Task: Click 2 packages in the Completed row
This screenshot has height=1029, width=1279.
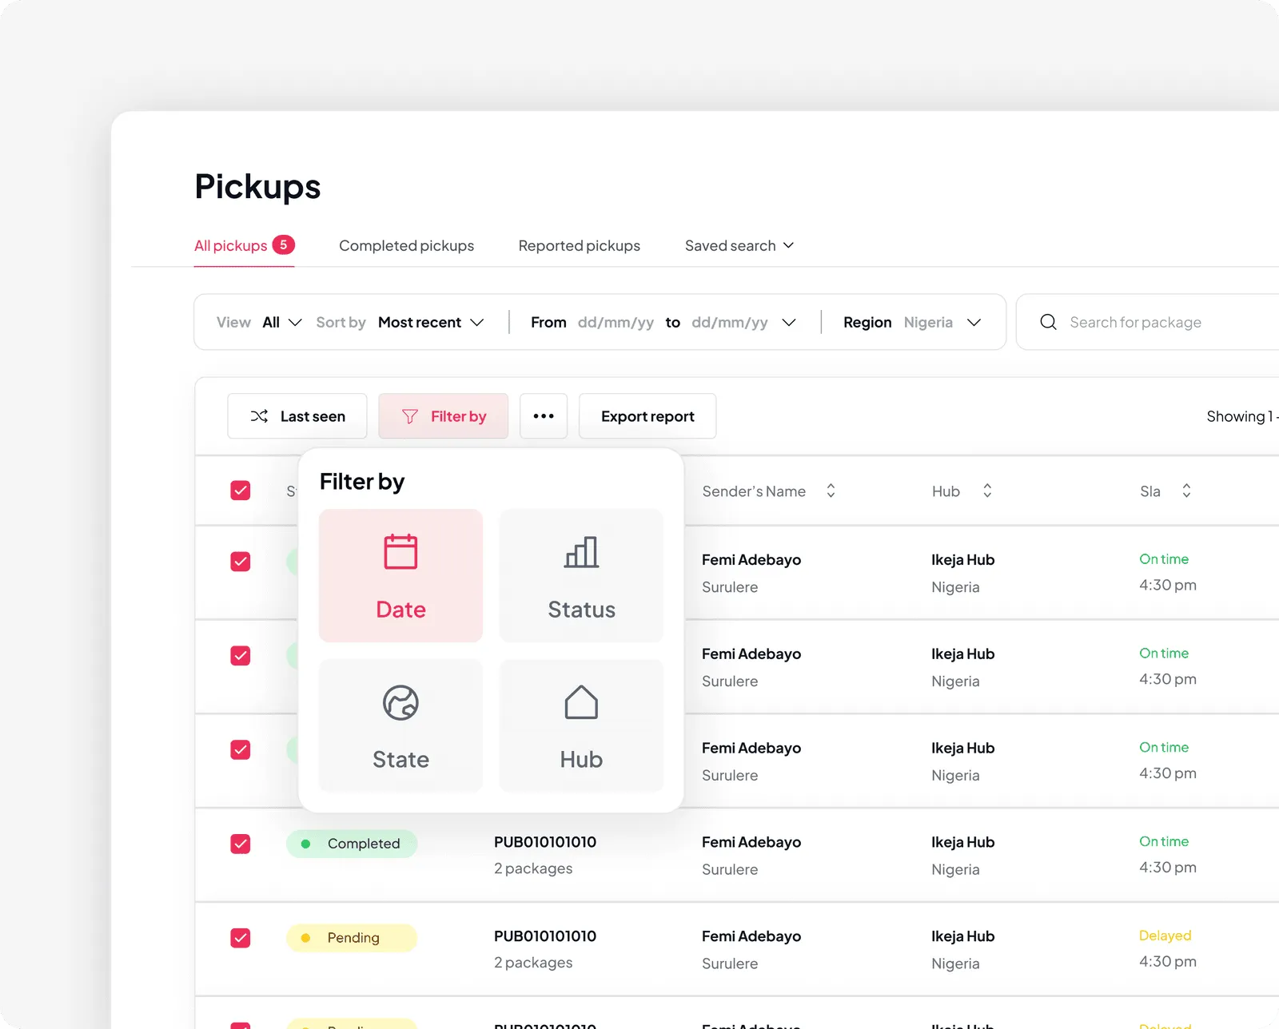Action: [x=533, y=868]
